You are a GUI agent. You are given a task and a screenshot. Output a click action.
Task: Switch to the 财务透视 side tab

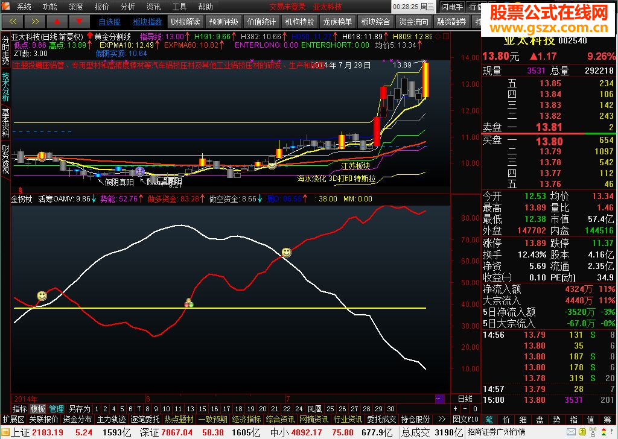(x=5, y=159)
